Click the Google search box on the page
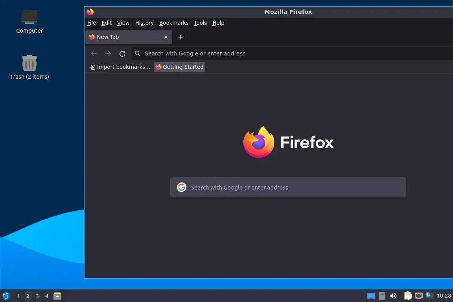 click(288, 187)
